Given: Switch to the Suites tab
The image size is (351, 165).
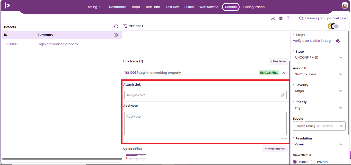Looking at the screenshot, I should pos(189,7).
